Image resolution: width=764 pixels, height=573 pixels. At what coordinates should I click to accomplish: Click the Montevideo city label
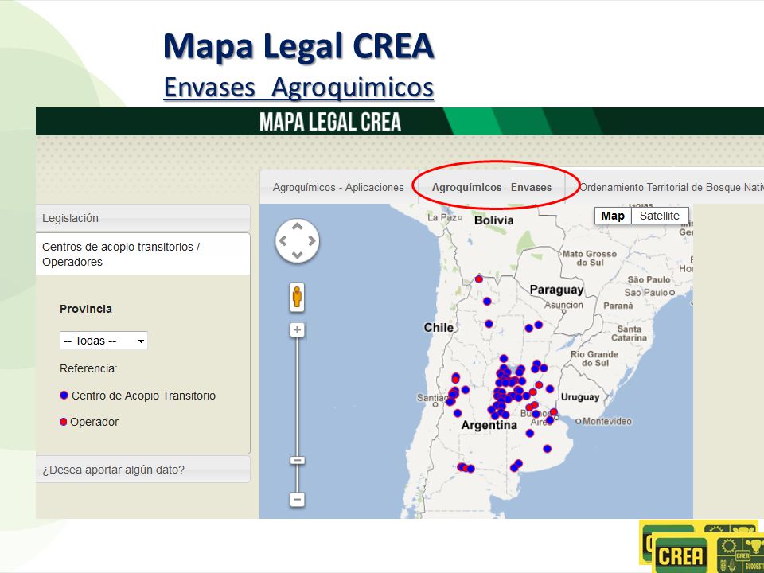click(x=607, y=422)
